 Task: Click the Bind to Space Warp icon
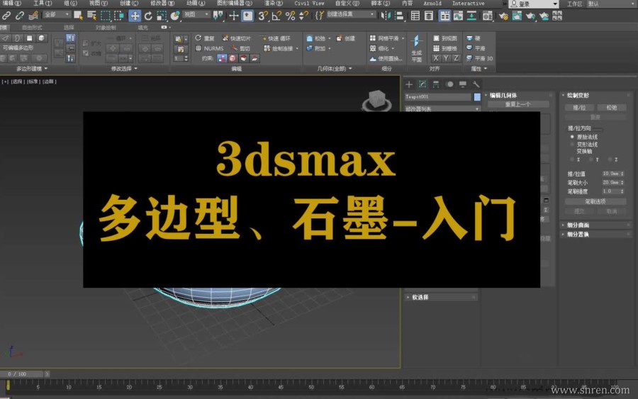tap(33, 16)
